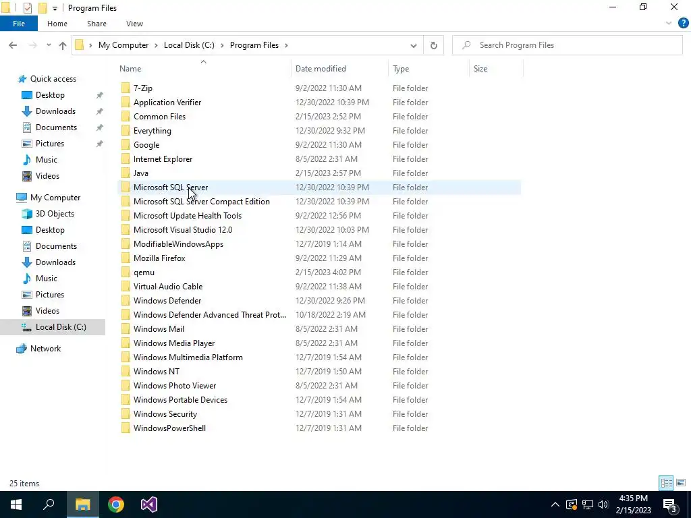Viewport: 691px width, 518px height.
Task: Open the notification center icon
Action: [x=670, y=505]
